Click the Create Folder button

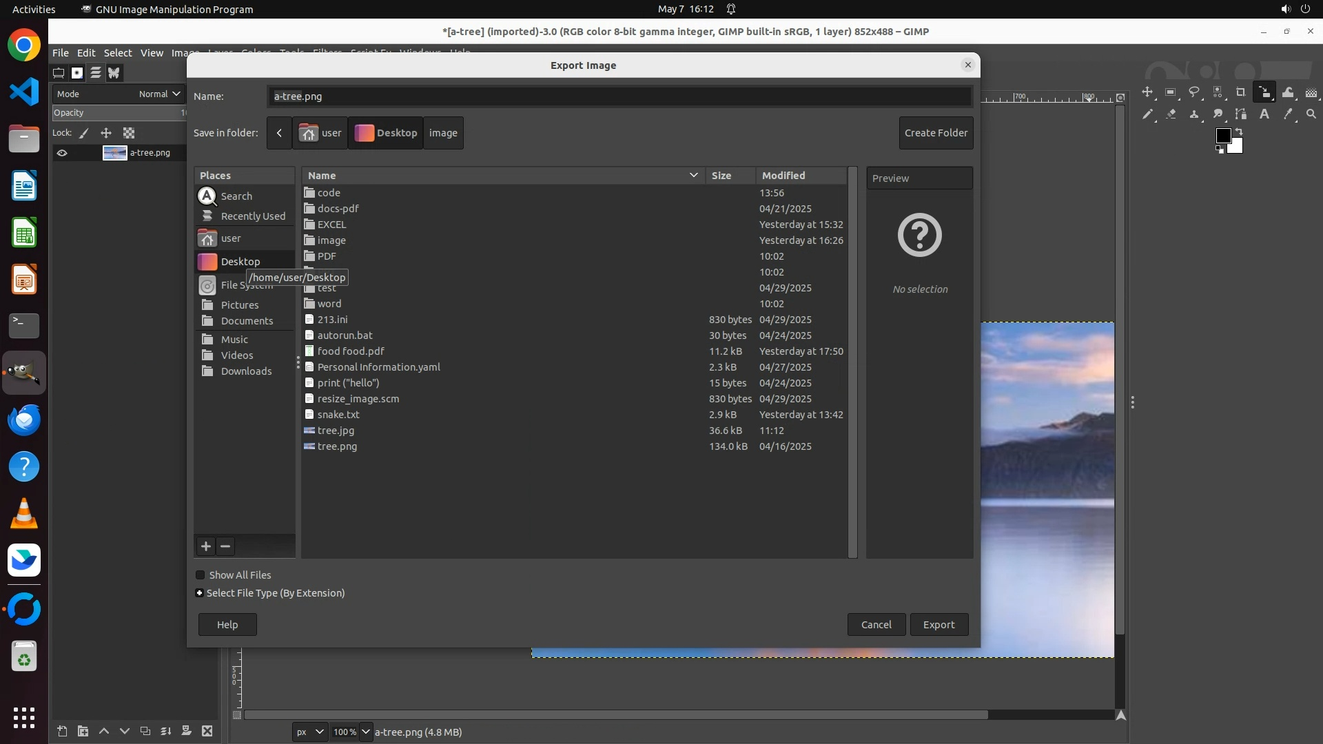point(936,133)
